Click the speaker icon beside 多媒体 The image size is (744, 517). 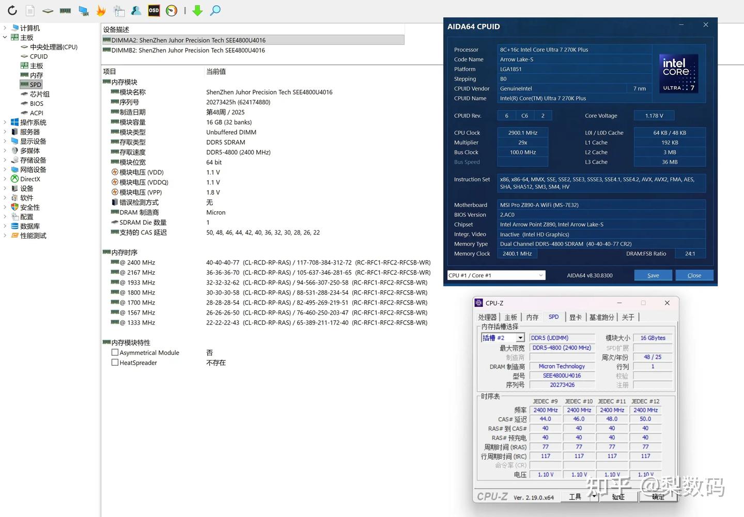pyautogui.click(x=15, y=151)
